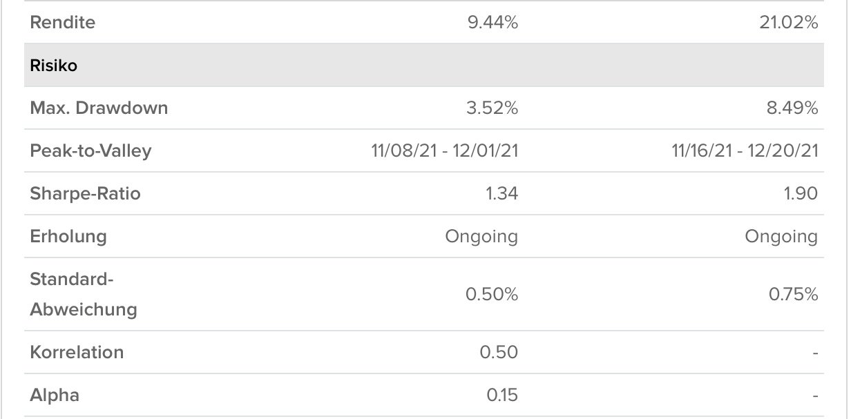The image size is (851, 419).
Task: Click the Risiko section header
Action: (53, 66)
